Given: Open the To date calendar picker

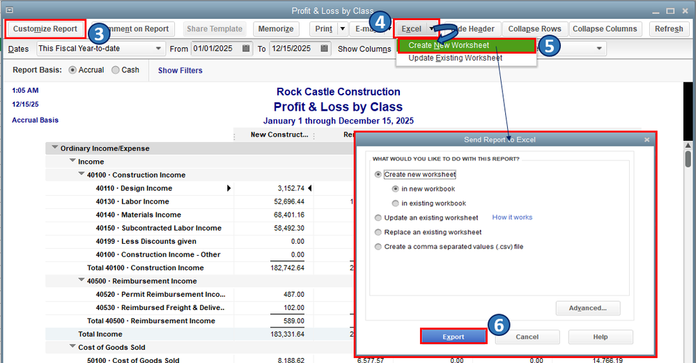Looking at the screenshot, I should (325, 48).
